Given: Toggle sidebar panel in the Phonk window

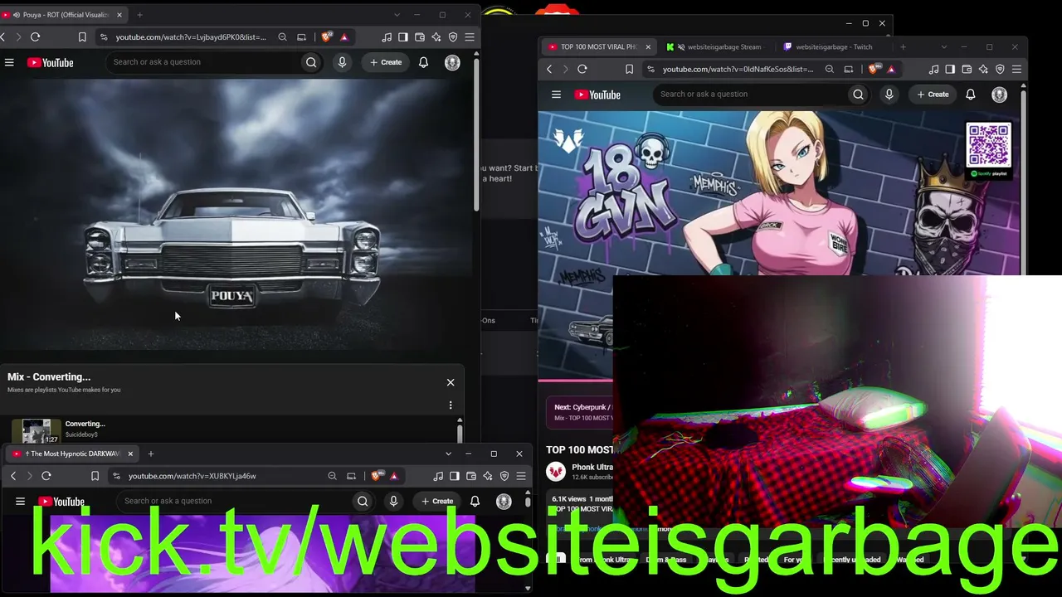Looking at the screenshot, I should (x=950, y=69).
